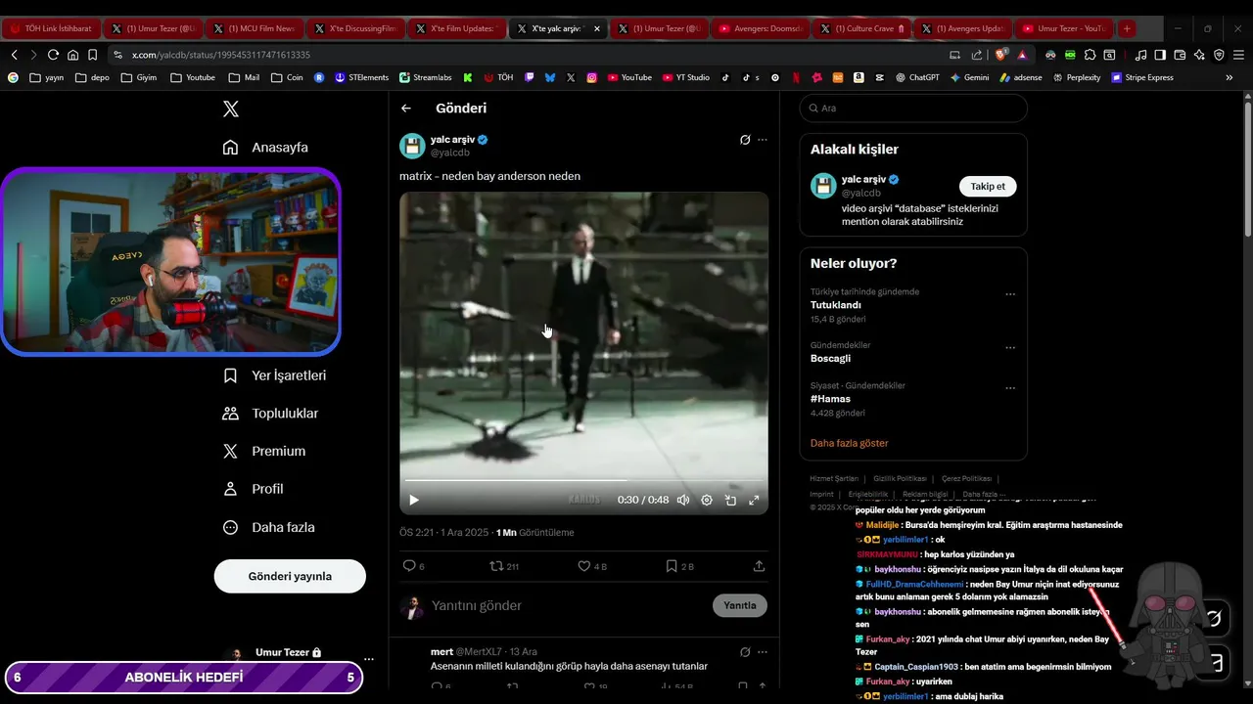Open Perplexity bookmark

[x=1077, y=77]
